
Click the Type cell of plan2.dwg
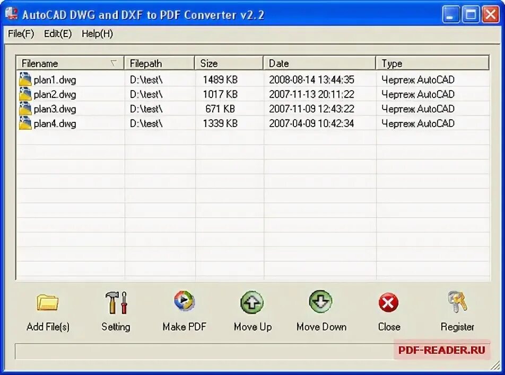(418, 94)
